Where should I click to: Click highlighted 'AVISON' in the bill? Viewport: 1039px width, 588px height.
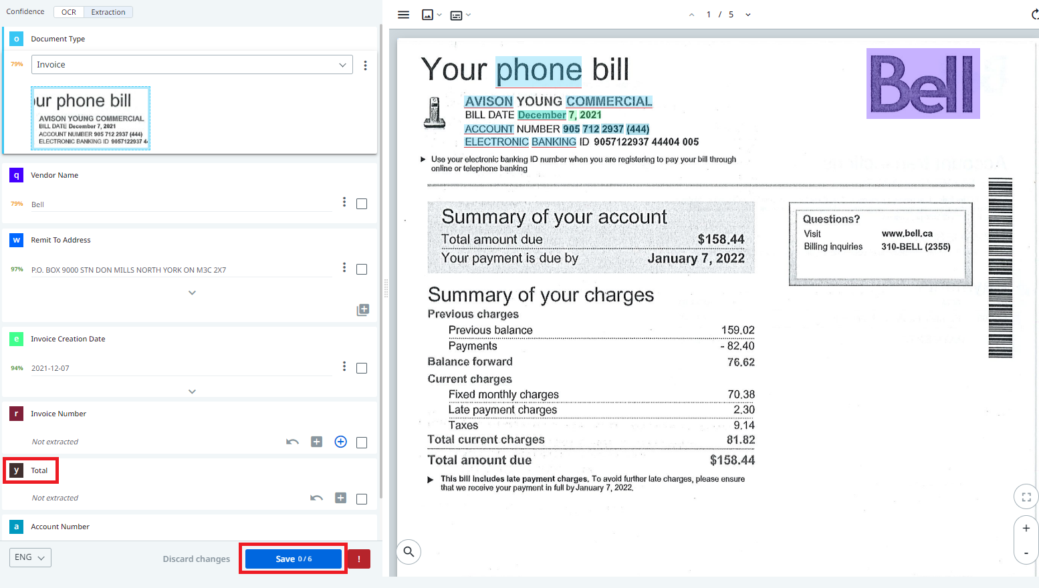[x=489, y=102]
